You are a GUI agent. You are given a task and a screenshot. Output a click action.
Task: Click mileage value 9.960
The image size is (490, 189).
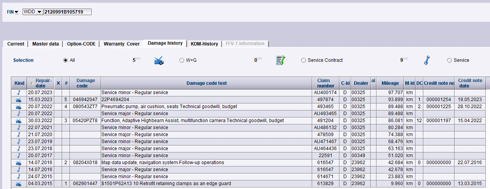click(x=396, y=184)
